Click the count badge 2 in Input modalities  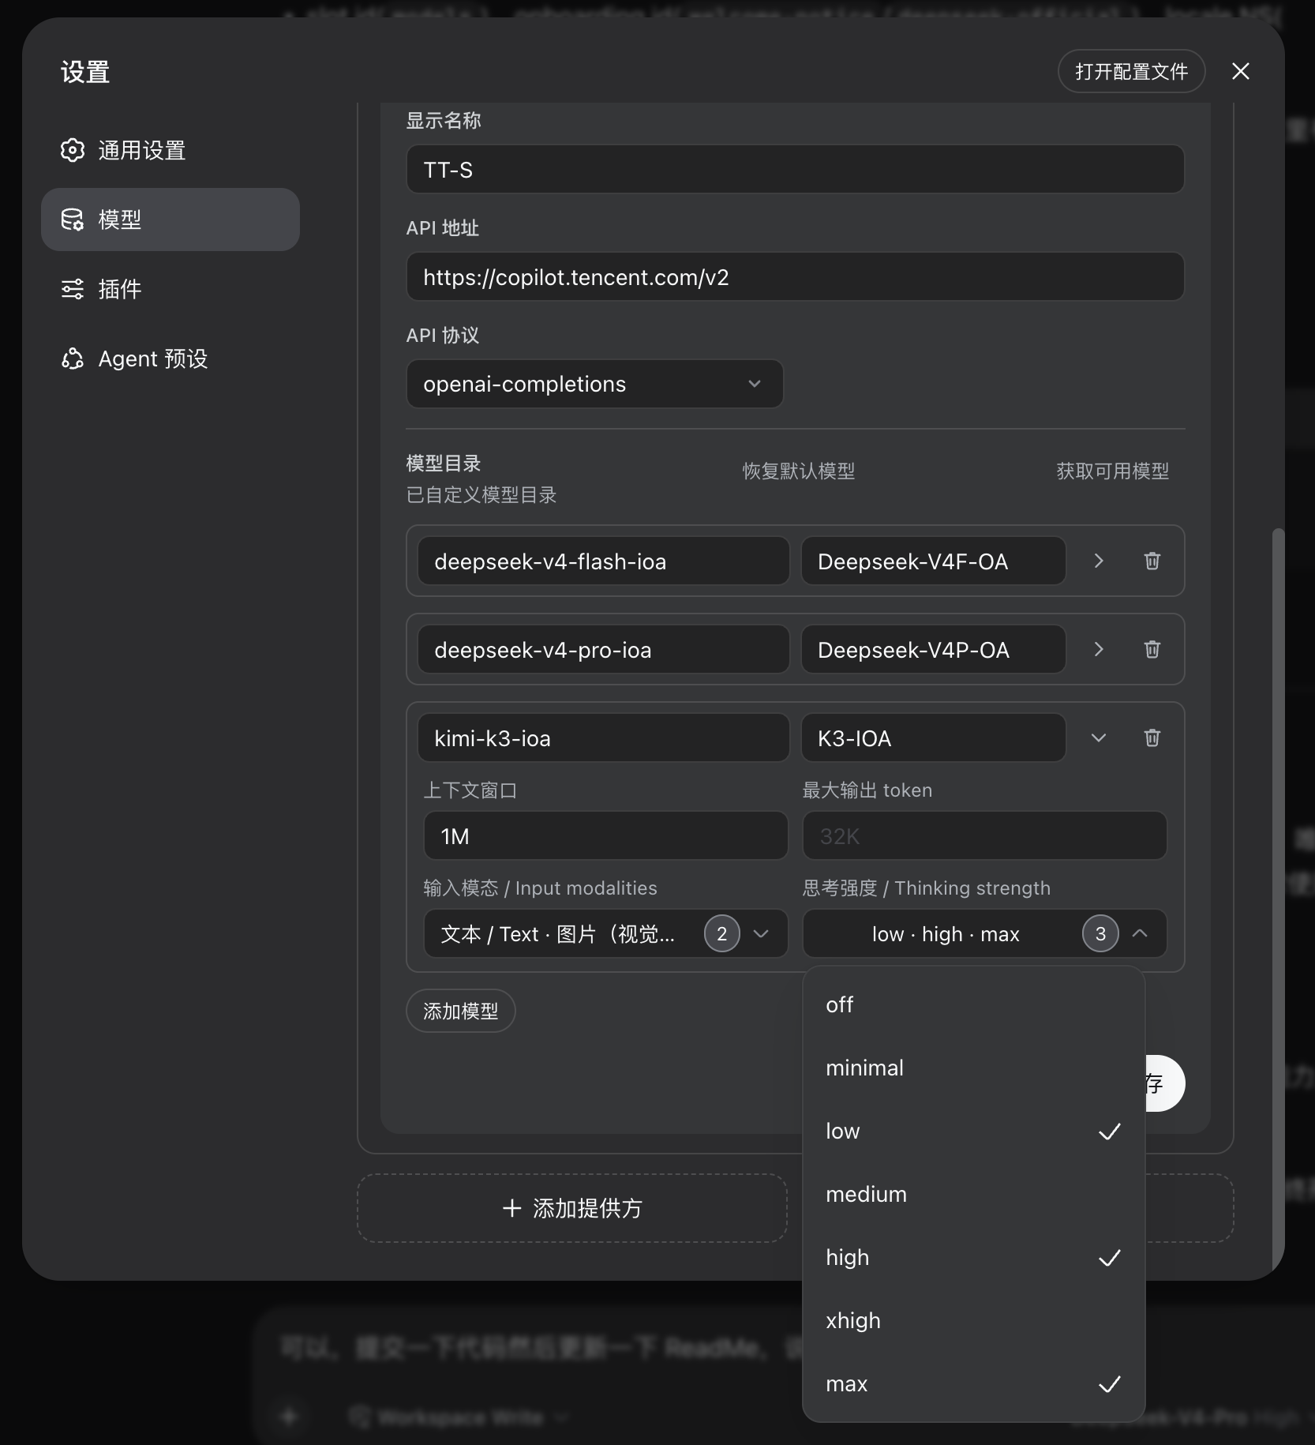(721, 933)
